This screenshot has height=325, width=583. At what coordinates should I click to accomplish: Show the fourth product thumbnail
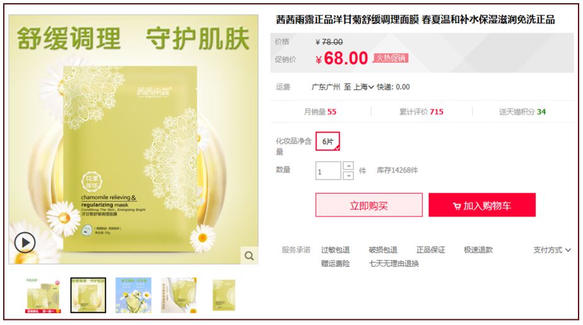(179, 295)
